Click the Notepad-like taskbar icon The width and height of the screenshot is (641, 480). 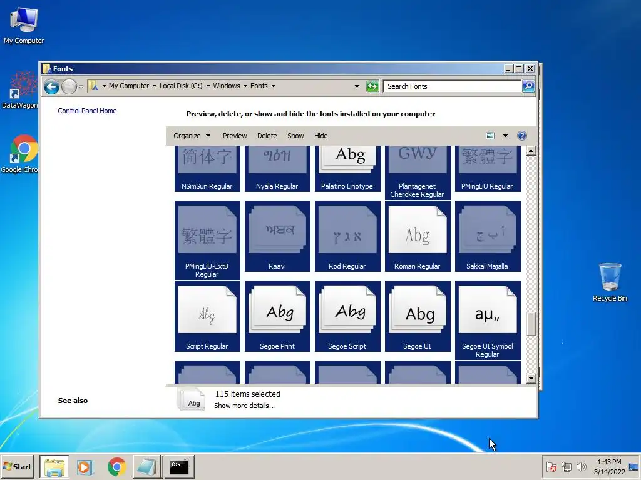[146, 466]
